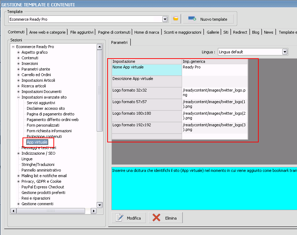Expand Privacy, GDPR e Cookie node
Image resolution: width=297 pixels, height=235 pixels.
[18, 181]
